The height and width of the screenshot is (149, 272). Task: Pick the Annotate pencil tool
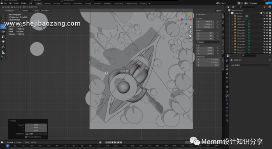3,47
